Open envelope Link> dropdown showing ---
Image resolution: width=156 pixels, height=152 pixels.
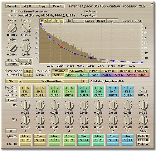[x=79, y=21]
